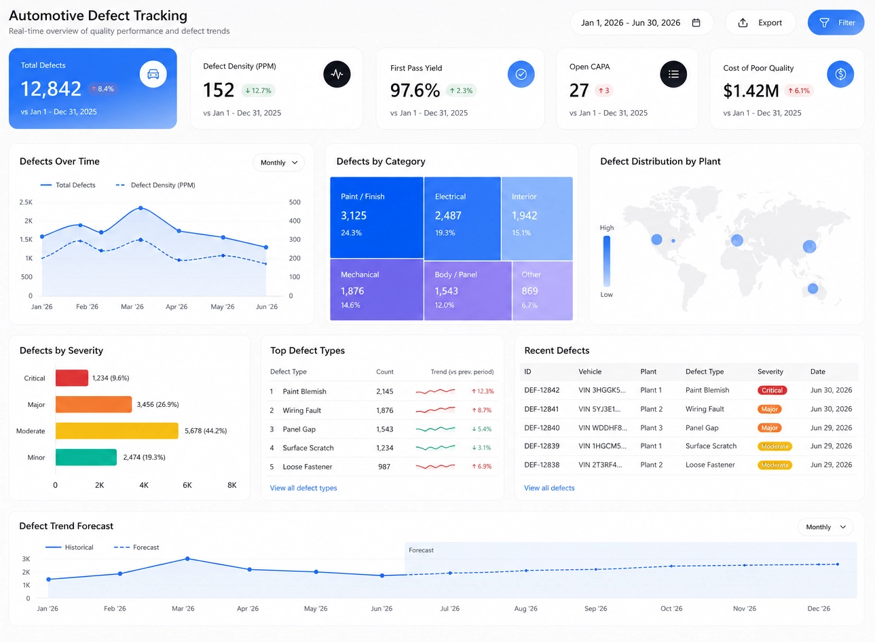Select the Panel Gap row in Top Defect Types
This screenshot has height=642, width=875.
(382, 429)
